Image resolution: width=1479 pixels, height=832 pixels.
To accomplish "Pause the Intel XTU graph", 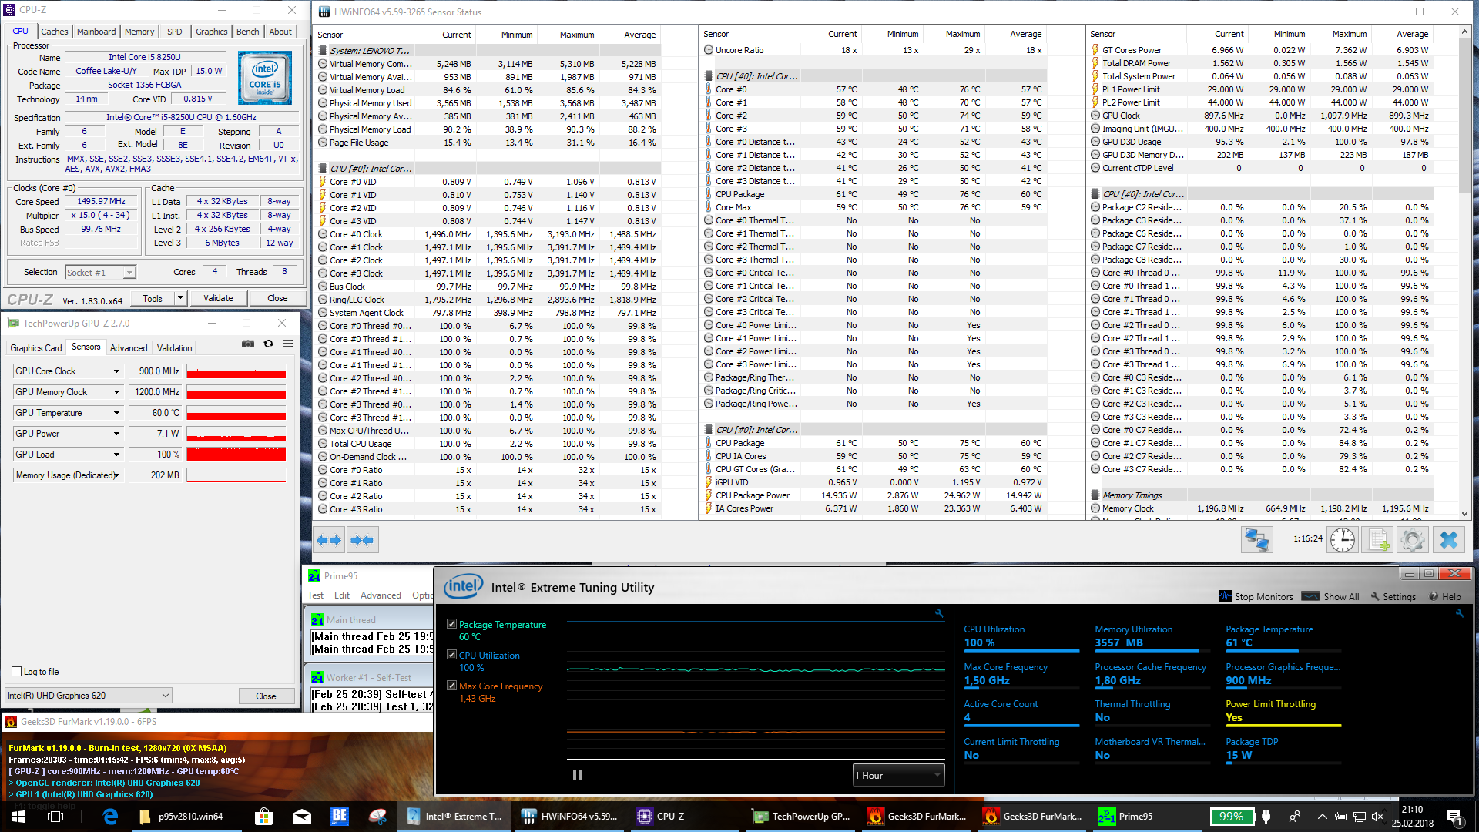I will click(577, 775).
